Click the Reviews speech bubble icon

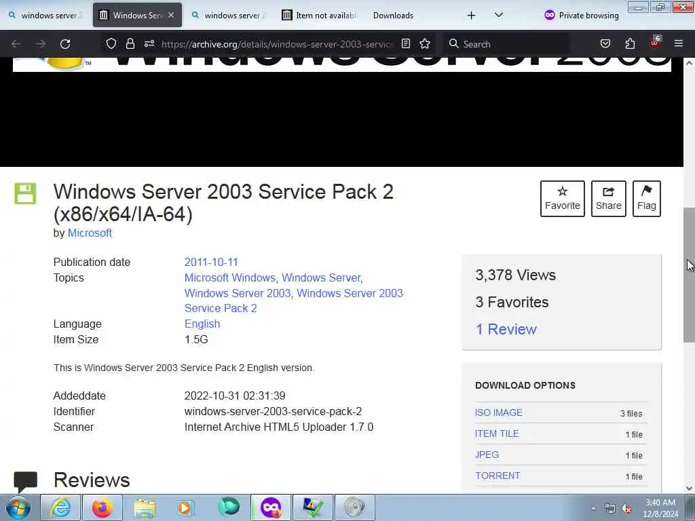tap(25, 482)
